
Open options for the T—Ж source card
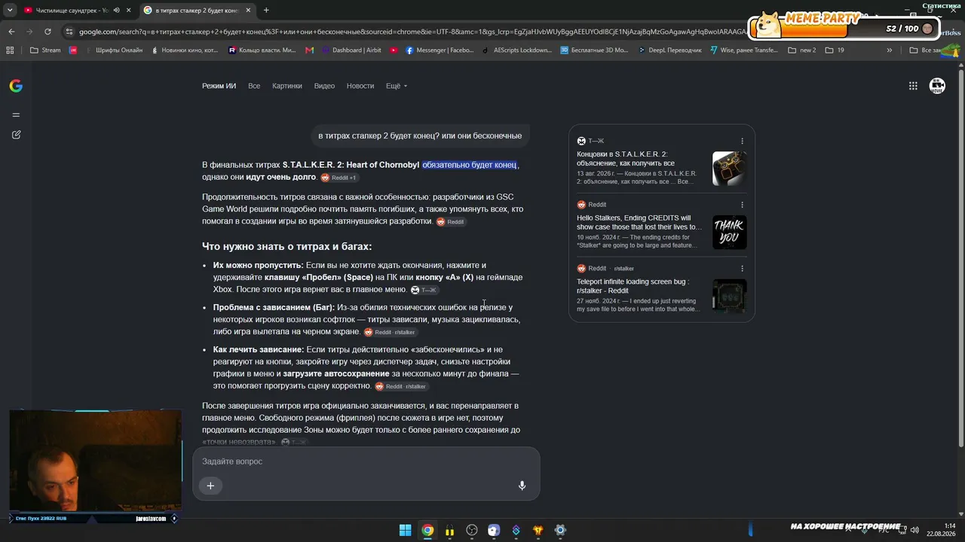[x=742, y=141]
